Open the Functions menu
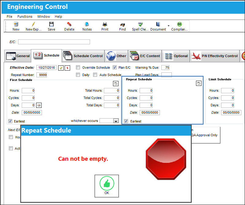Screen dimensions: 245x205 click(x=25, y=16)
